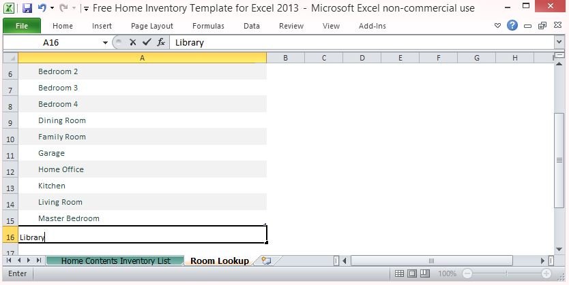Open Excel Help with the question mark icon
Viewport: 569px width, 285px height.
tap(512, 25)
